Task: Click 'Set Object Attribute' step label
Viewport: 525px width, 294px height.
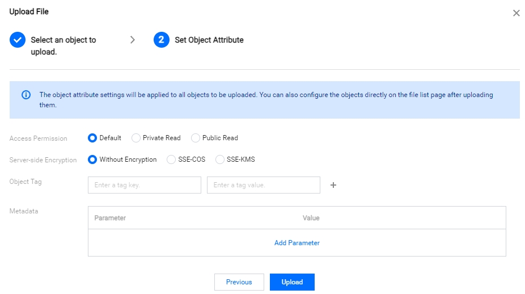Action: [209, 40]
